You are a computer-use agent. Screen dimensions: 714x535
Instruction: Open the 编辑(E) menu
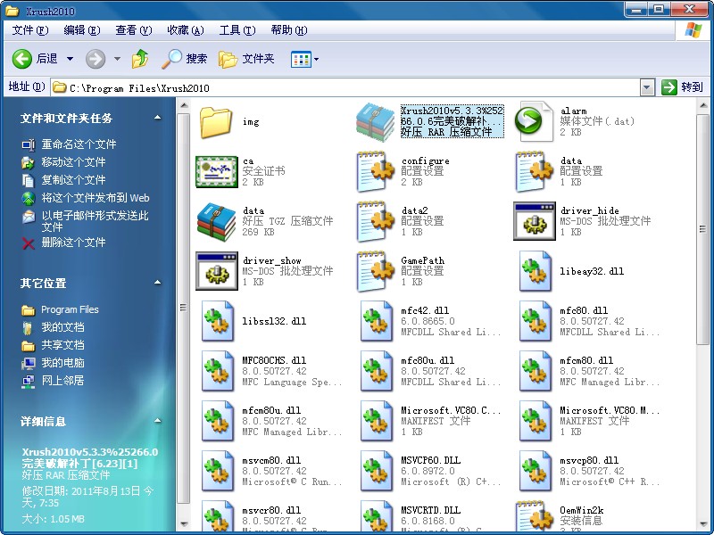coord(82,30)
